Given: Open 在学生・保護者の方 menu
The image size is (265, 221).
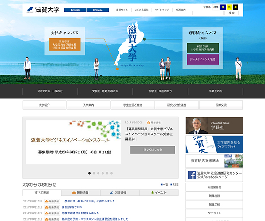Looking at the screenshot, I should [x=160, y=91].
